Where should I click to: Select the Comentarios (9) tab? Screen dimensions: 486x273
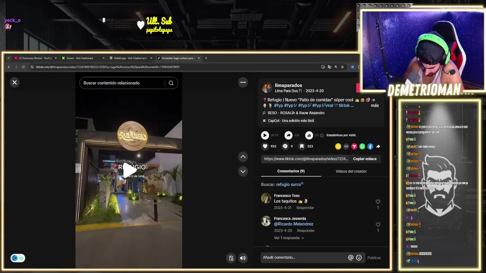(291, 171)
